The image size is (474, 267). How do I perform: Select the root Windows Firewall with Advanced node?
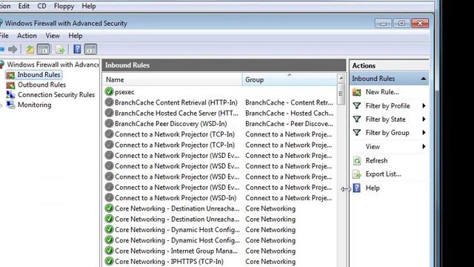(53, 65)
